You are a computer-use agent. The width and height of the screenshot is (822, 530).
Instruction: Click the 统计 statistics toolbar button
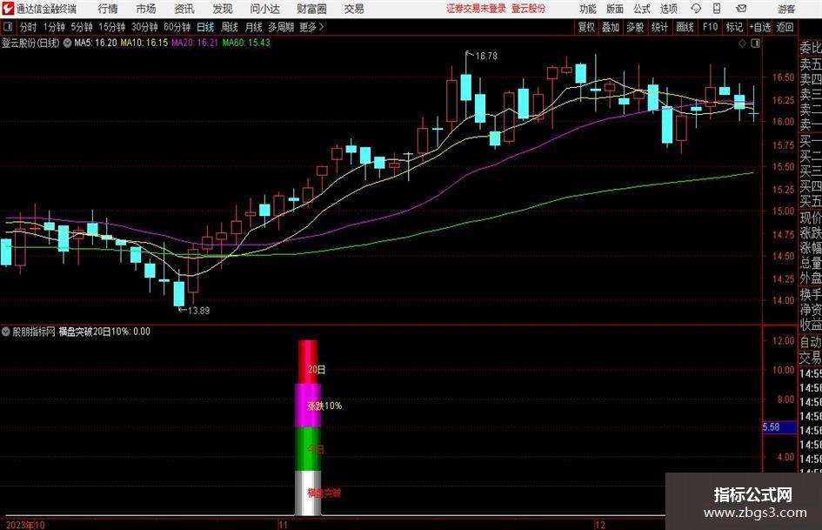point(659,27)
